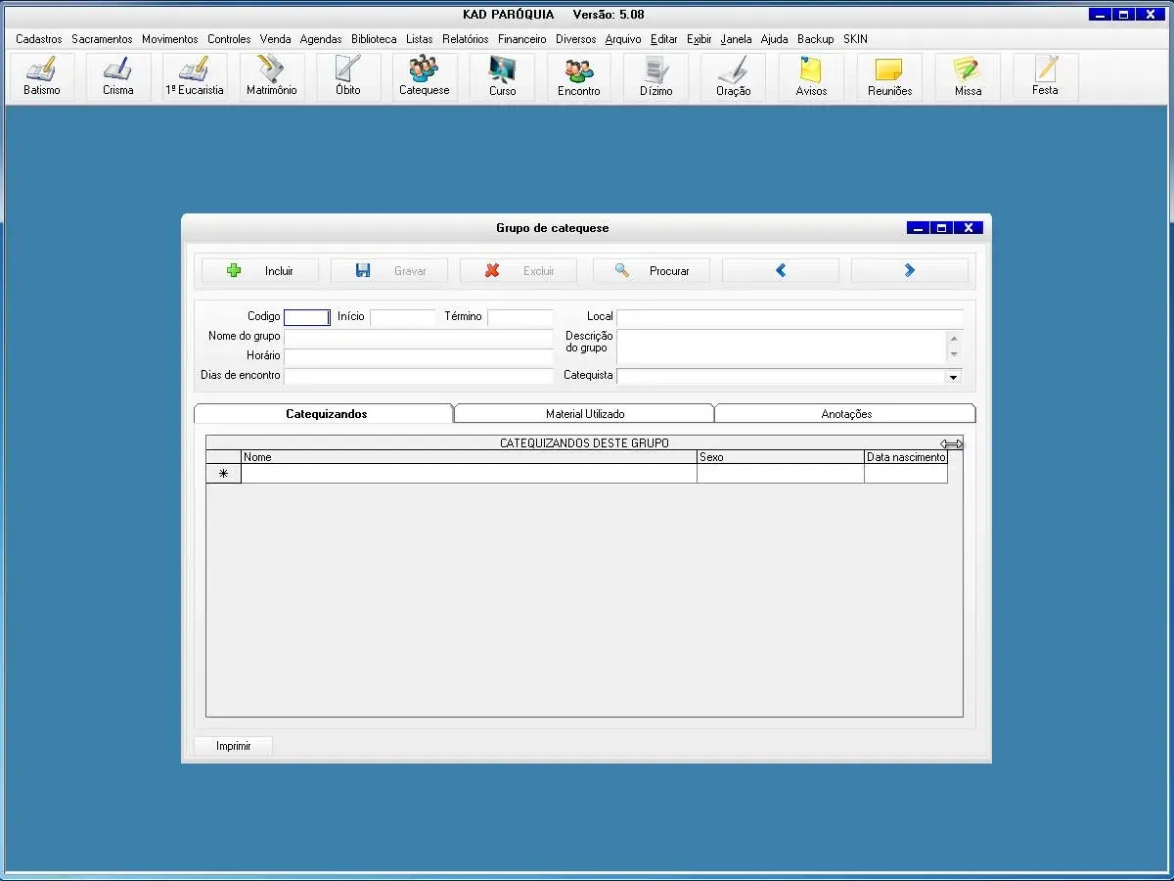Open the Biblioteca menu
The image size is (1174, 881).
pos(374,39)
